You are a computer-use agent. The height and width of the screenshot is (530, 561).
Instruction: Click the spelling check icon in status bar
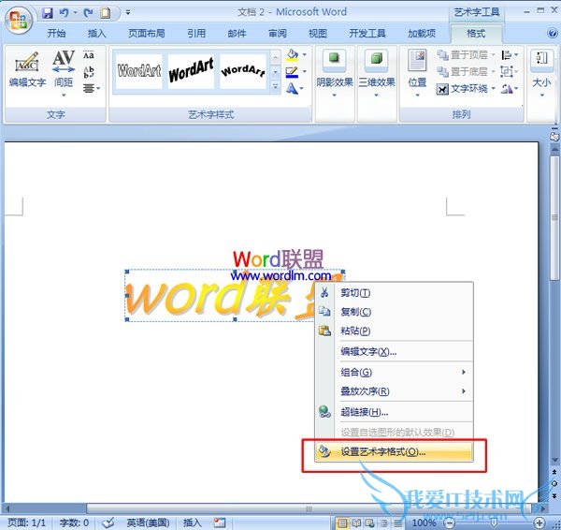pos(108,523)
